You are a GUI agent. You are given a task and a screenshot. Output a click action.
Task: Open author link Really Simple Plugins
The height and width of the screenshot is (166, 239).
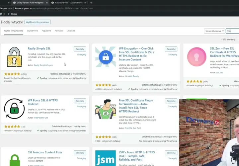(x=43, y=65)
